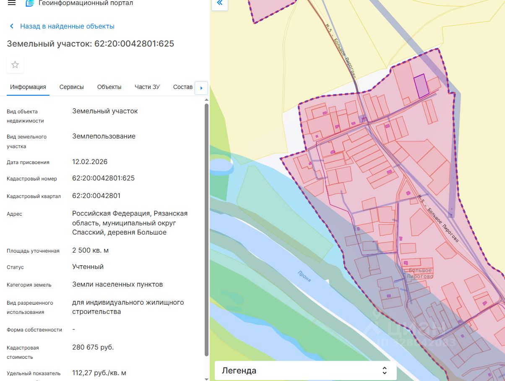Click the Геоинформационный портал logo icon
The image size is (505, 381).
[30, 3]
